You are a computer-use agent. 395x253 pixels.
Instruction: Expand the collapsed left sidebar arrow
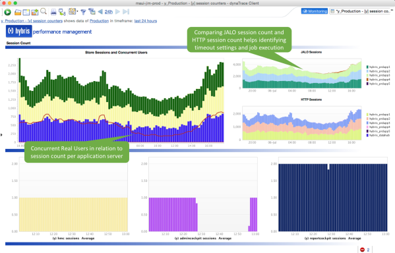click(x=1, y=135)
